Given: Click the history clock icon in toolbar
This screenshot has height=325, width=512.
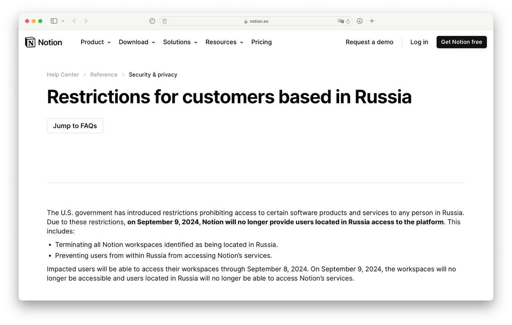Looking at the screenshot, I should [x=152, y=21].
